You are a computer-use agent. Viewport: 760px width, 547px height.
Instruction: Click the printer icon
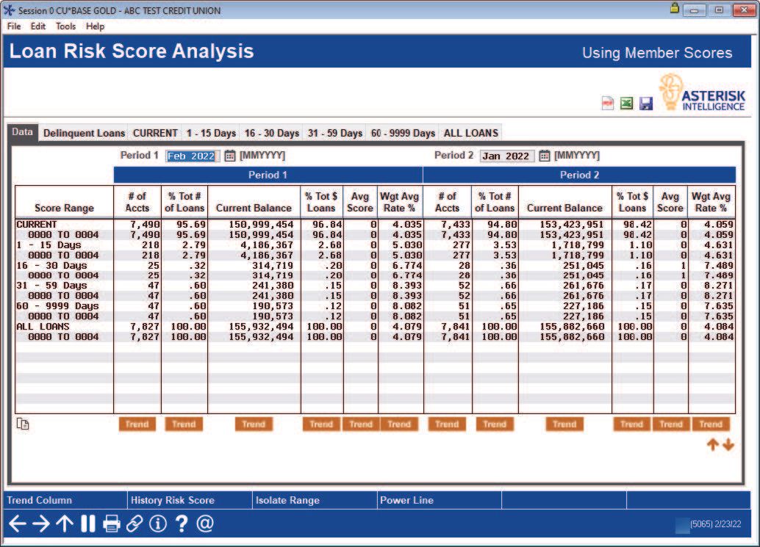point(112,524)
